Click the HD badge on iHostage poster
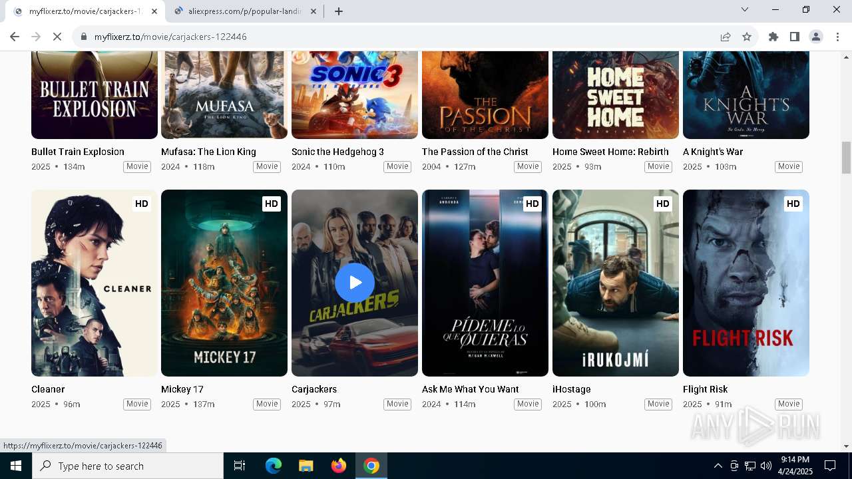 point(662,204)
